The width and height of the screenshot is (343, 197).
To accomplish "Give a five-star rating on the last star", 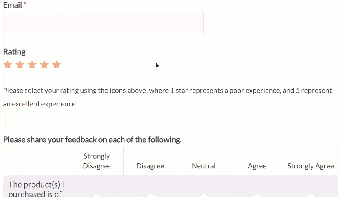I will (57, 65).
